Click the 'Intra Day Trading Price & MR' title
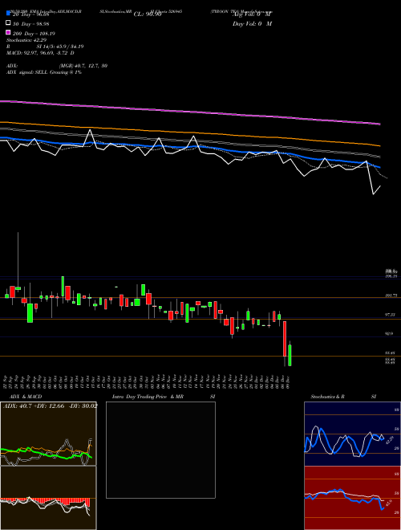 [148, 397]
